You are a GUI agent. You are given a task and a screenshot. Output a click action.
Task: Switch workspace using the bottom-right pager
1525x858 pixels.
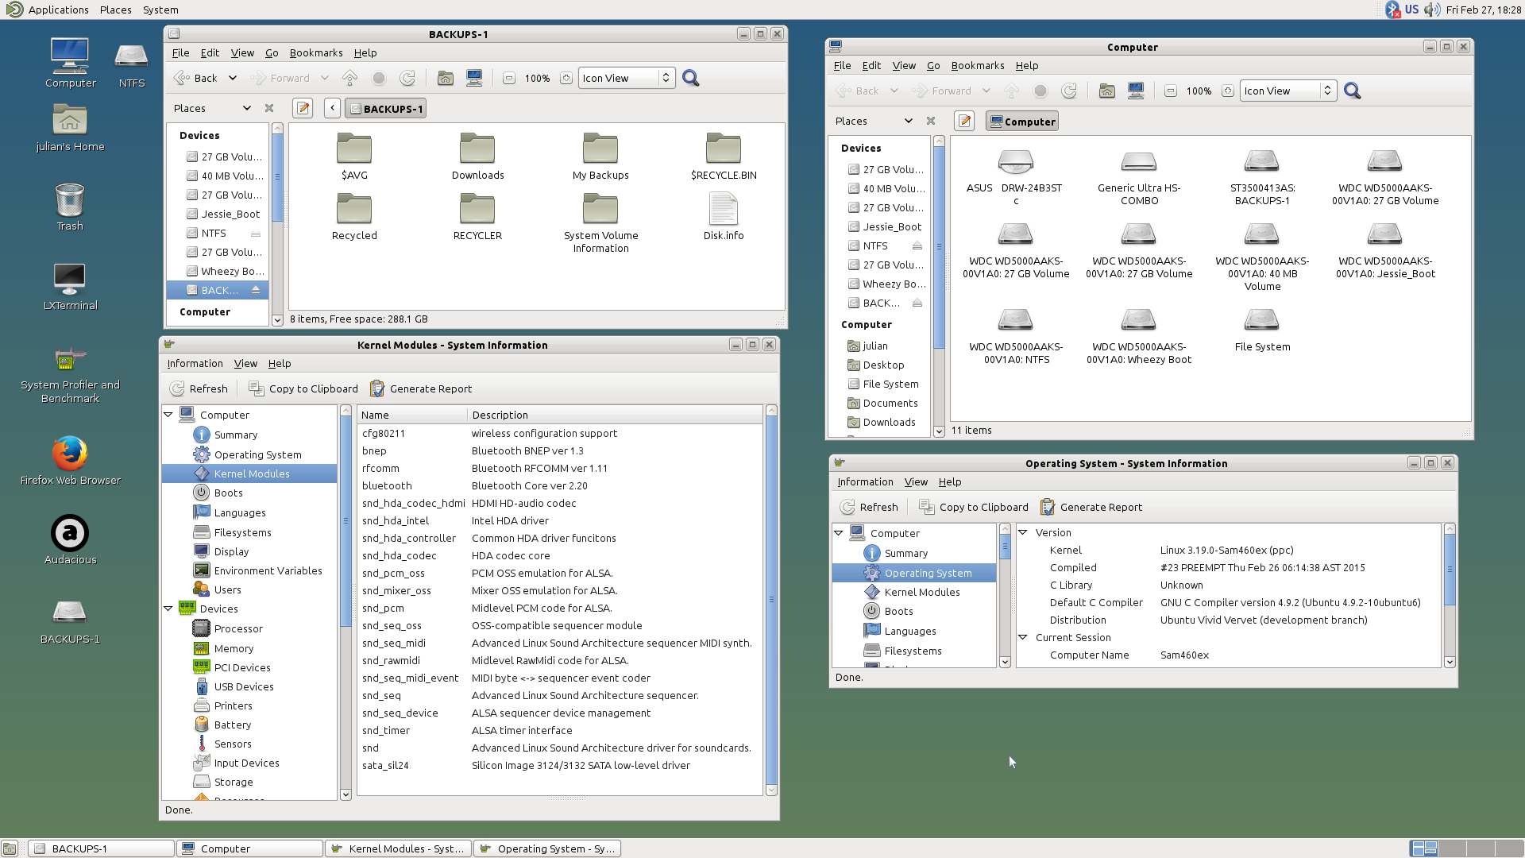pos(1452,848)
